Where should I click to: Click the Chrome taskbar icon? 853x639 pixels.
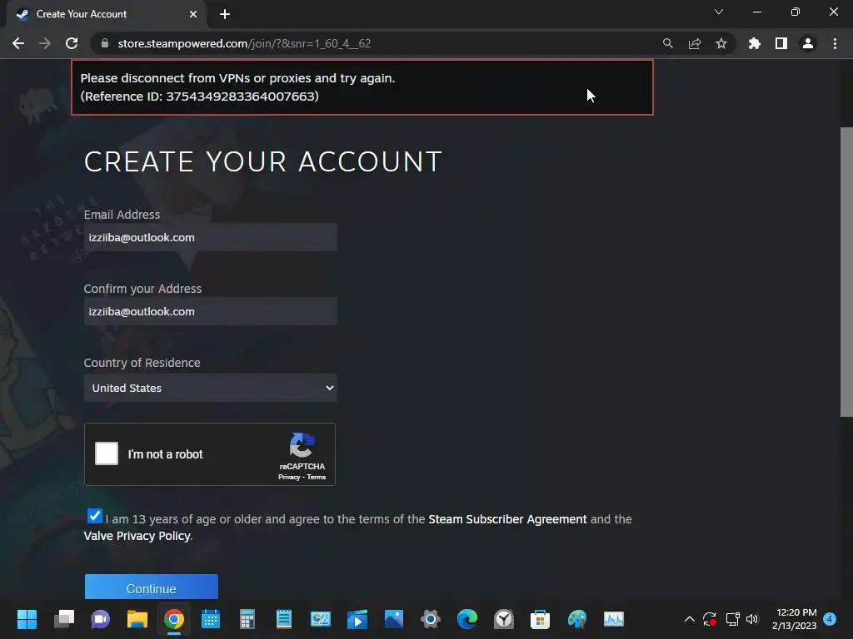tap(174, 619)
